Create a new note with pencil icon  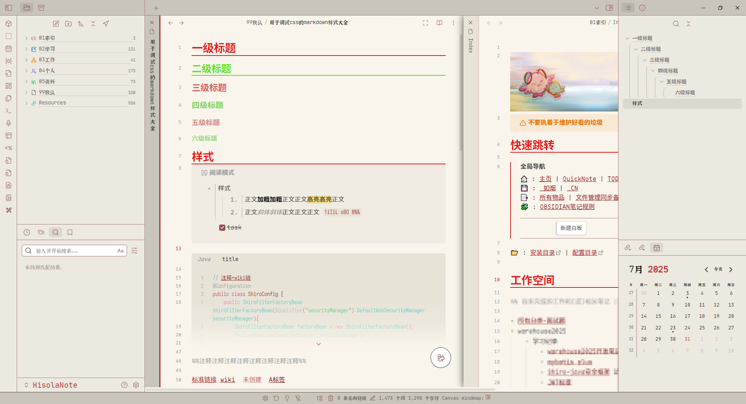56,24
